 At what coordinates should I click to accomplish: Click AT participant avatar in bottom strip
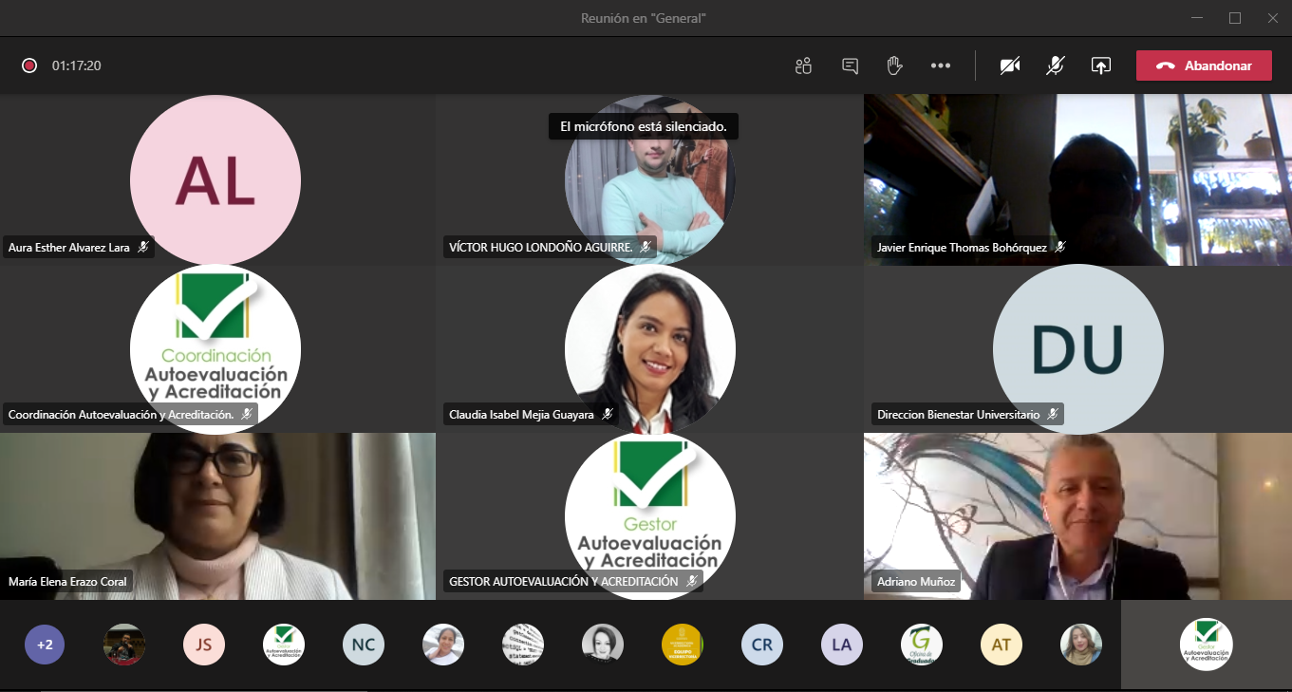(1002, 645)
